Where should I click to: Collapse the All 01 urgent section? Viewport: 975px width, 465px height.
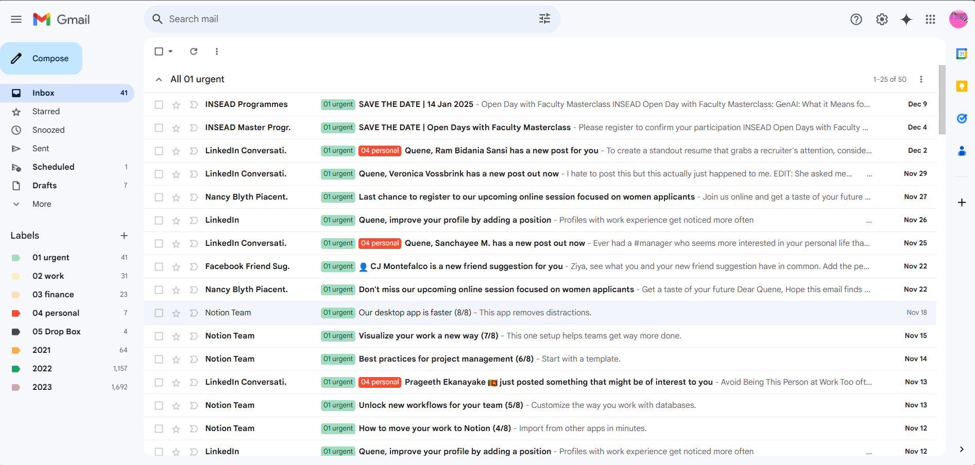pyautogui.click(x=159, y=79)
